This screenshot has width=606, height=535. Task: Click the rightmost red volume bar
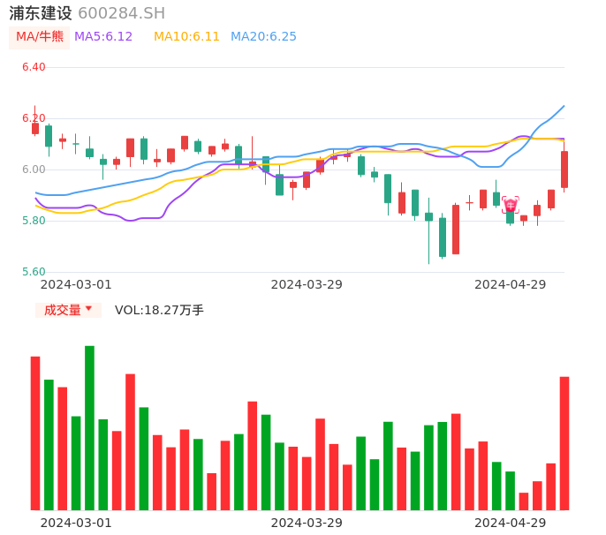click(x=564, y=442)
